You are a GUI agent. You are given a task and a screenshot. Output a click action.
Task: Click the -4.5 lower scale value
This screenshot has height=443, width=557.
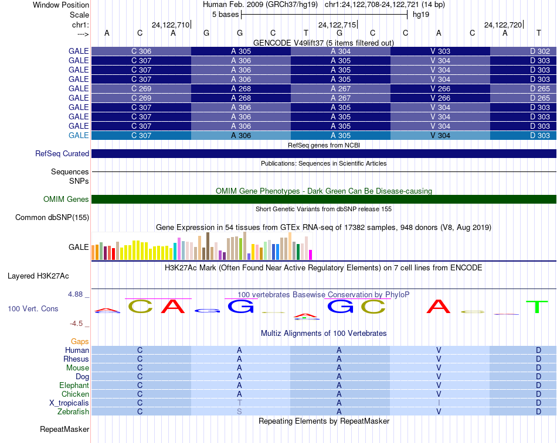click(76, 324)
